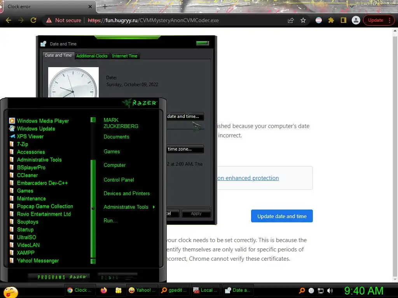Expand the Games folder in programs list
The height and width of the screenshot is (298, 398).
[x=21, y=191]
